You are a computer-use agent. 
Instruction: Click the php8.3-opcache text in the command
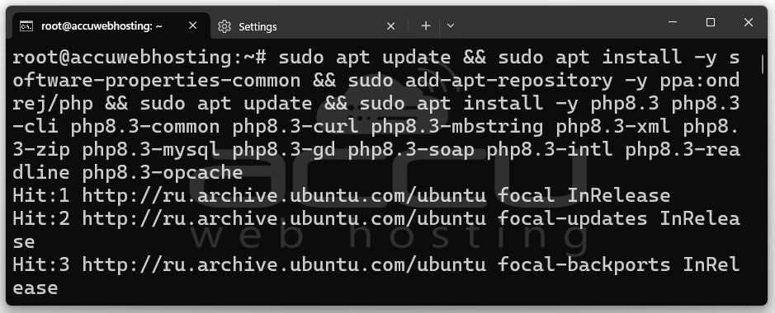point(163,173)
